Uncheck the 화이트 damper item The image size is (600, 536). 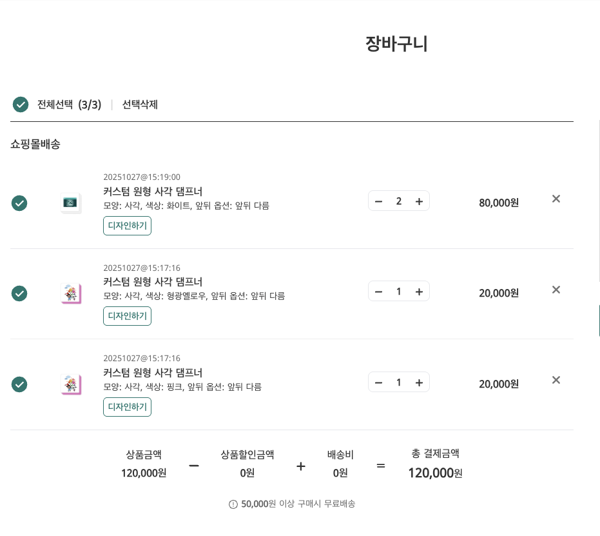[x=19, y=203]
